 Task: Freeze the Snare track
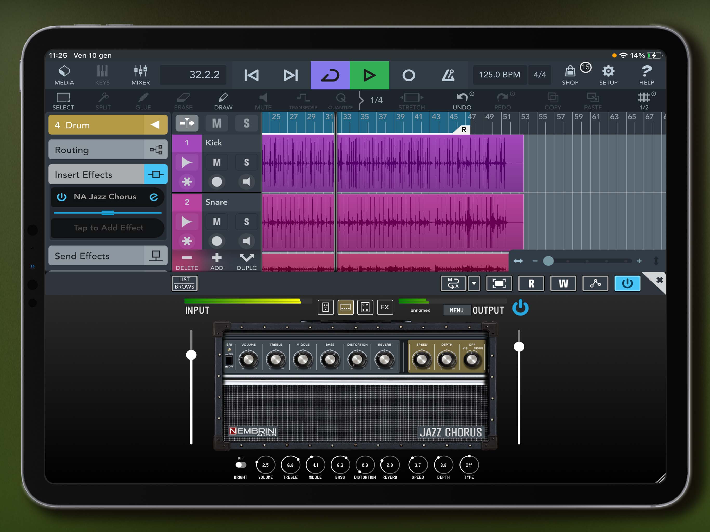(187, 241)
